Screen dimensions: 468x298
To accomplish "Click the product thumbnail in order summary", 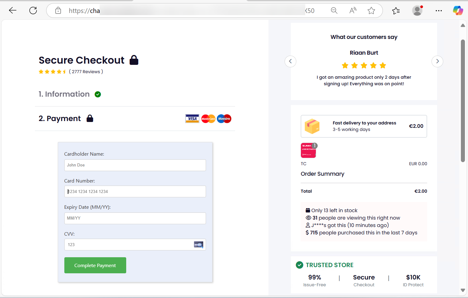I will [x=308, y=150].
